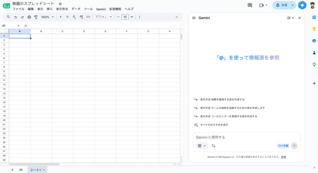Click the prompt settings sliders icon
The height and width of the screenshot is (173, 318).
pyautogui.click(x=214, y=146)
